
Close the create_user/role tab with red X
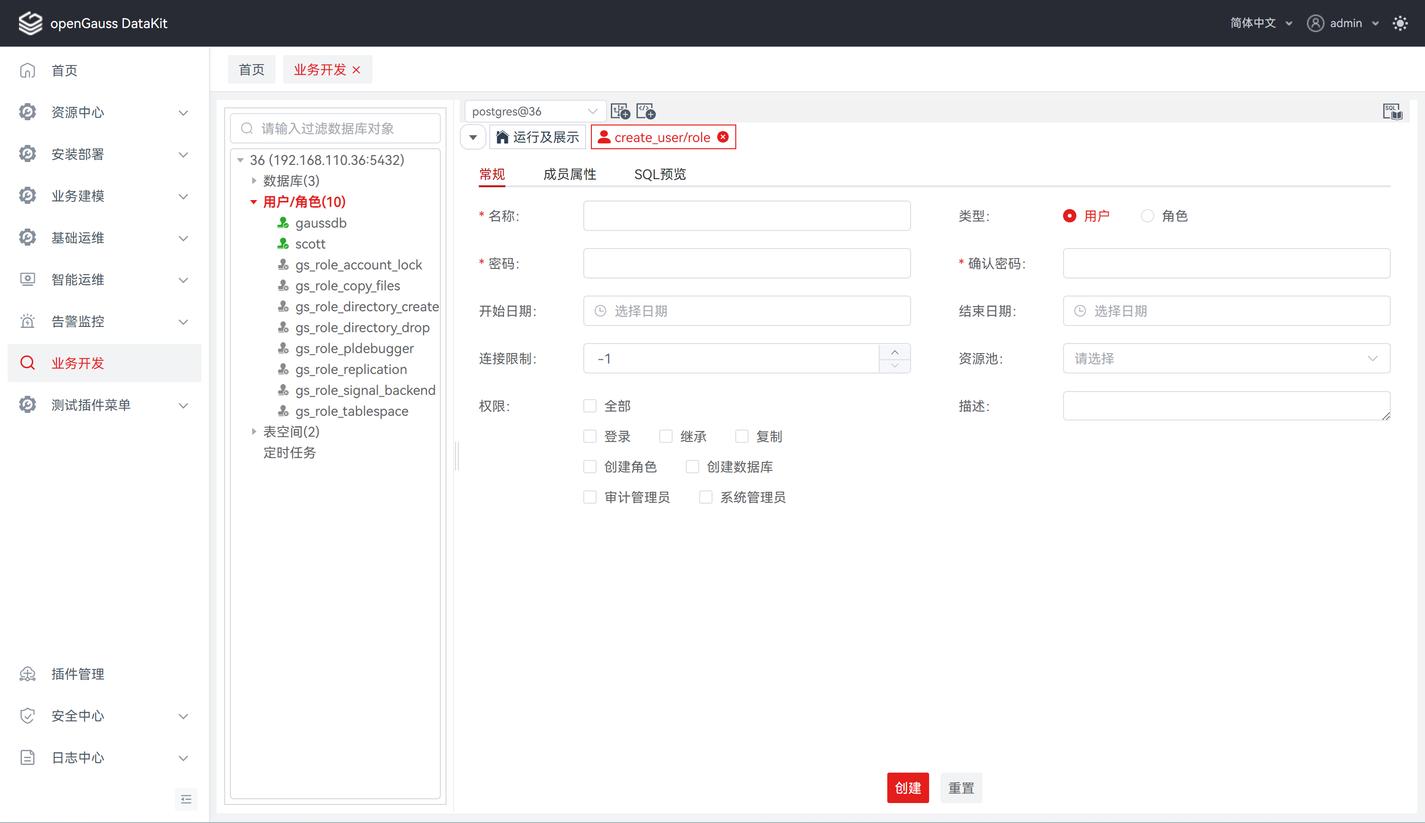pos(722,137)
